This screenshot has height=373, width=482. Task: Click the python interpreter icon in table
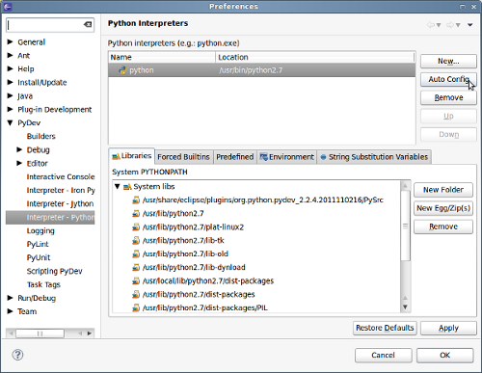122,70
